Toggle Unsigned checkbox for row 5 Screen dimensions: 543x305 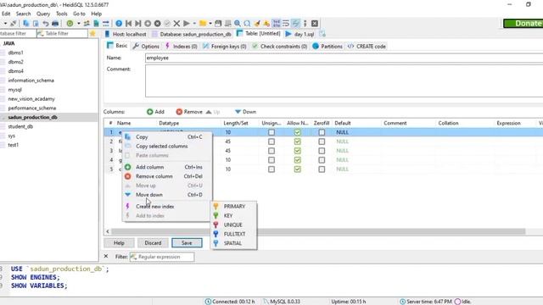click(x=271, y=169)
